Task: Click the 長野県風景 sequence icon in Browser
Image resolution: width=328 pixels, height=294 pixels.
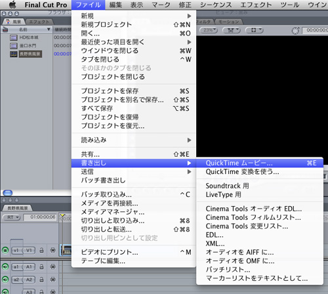Action: point(14,54)
